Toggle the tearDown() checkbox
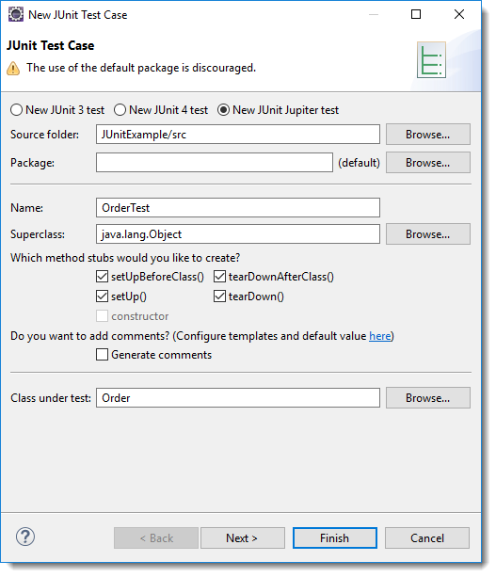This screenshot has width=496, height=577. pyautogui.click(x=219, y=297)
